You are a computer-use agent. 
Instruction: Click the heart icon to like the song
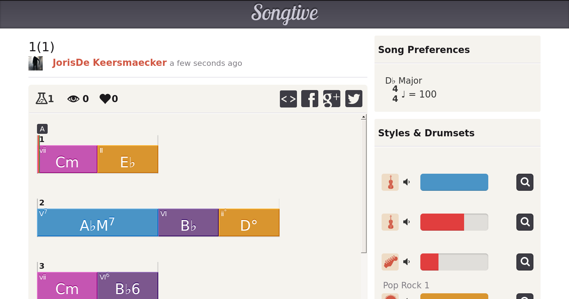point(105,99)
